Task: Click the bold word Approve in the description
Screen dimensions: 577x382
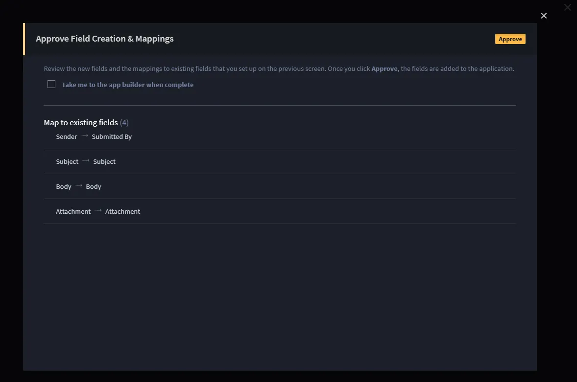Action: [384, 68]
